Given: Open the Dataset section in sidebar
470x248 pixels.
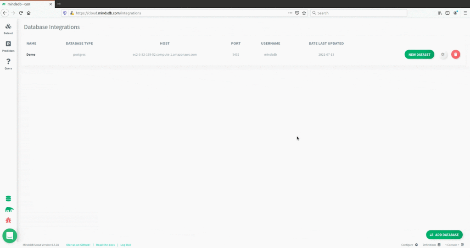Looking at the screenshot, I should click(8, 29).
